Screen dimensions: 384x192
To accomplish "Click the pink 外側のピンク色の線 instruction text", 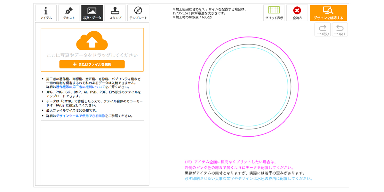I will coord(239,168).
